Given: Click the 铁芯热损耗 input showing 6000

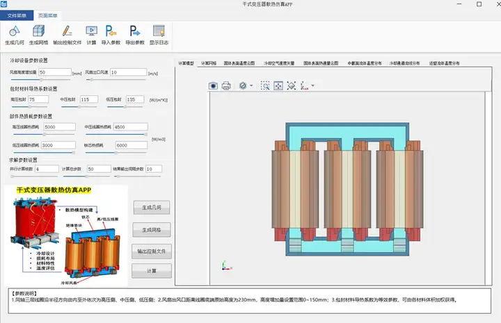Looking at the screenshot, I should click(132, 145).
